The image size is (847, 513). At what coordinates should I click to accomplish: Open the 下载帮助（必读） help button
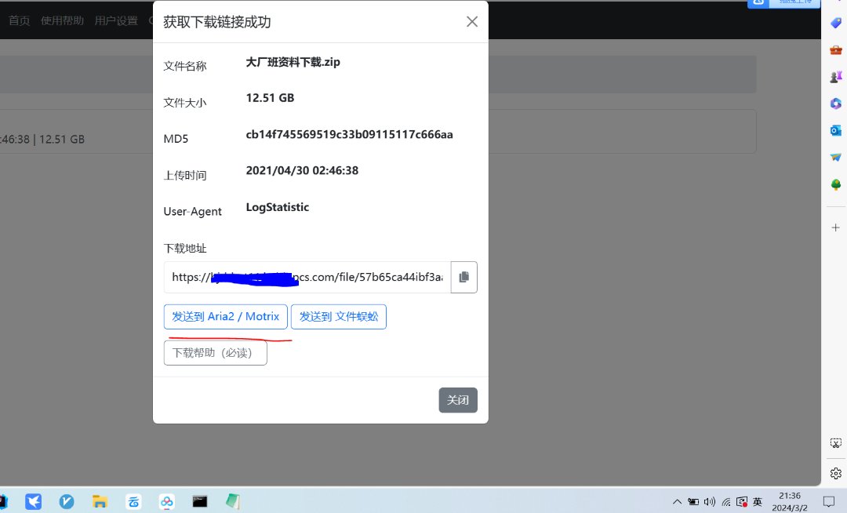point(215,353)
